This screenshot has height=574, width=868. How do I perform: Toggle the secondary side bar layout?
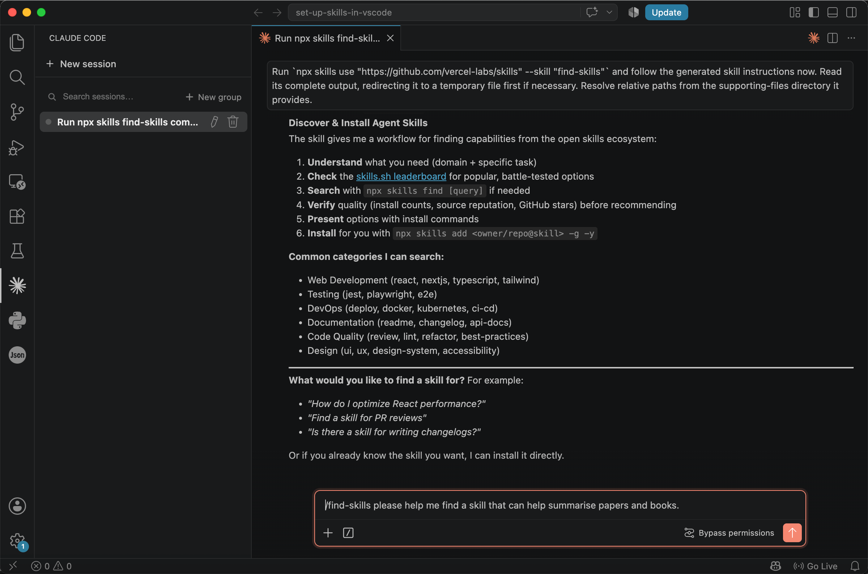coord(851,12)
